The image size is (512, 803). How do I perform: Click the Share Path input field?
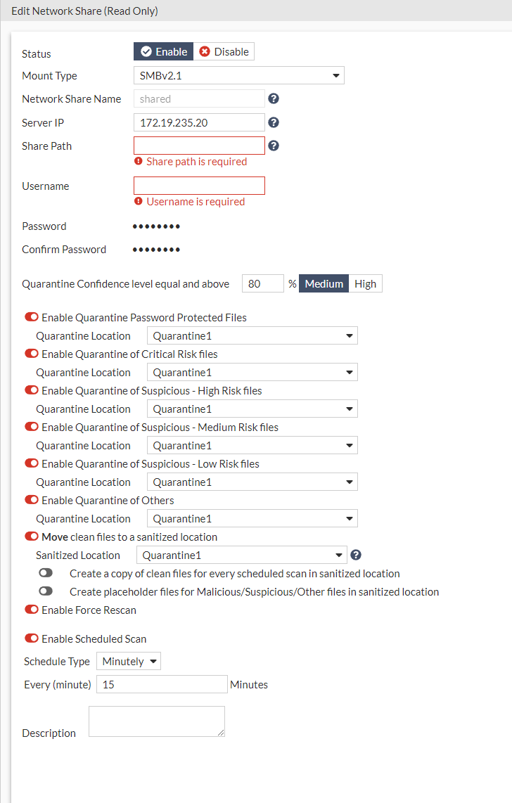tap(199, 146)
